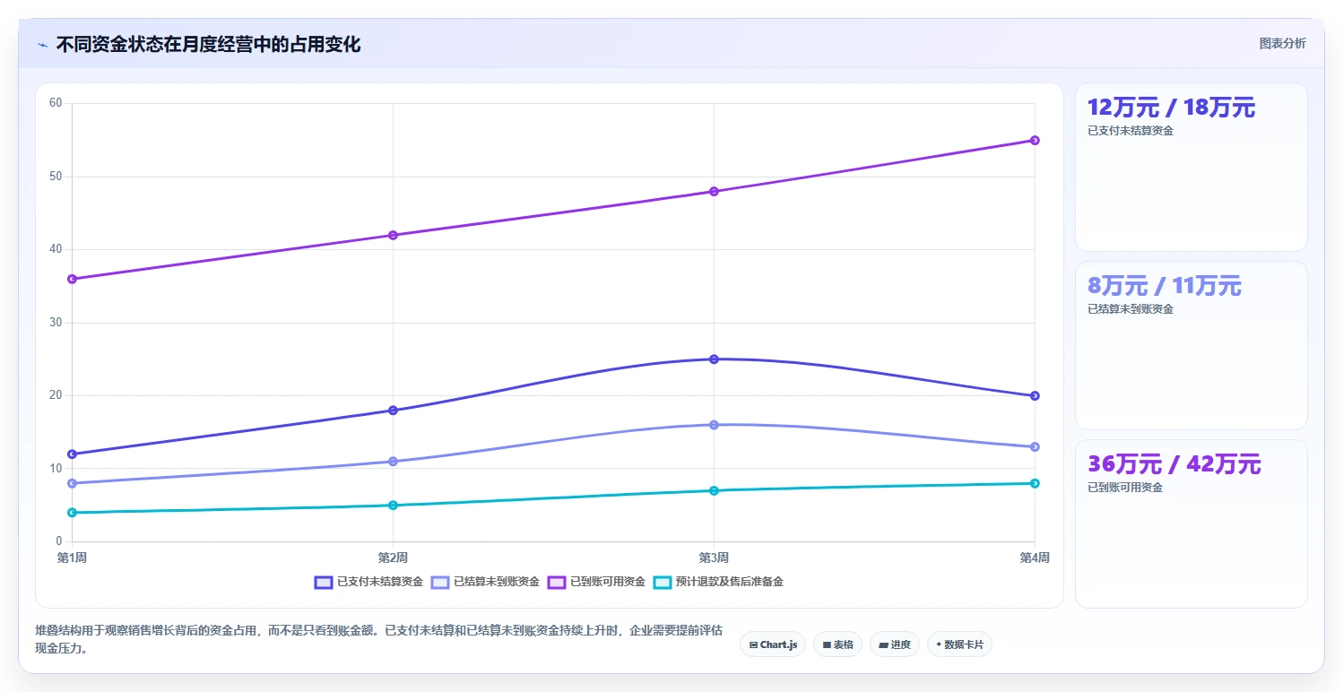Image resolution: width=1343 pixels, height=692 pixels.
Task: Toggle 已到账可用资金 legend swatch
Action: 557,582
